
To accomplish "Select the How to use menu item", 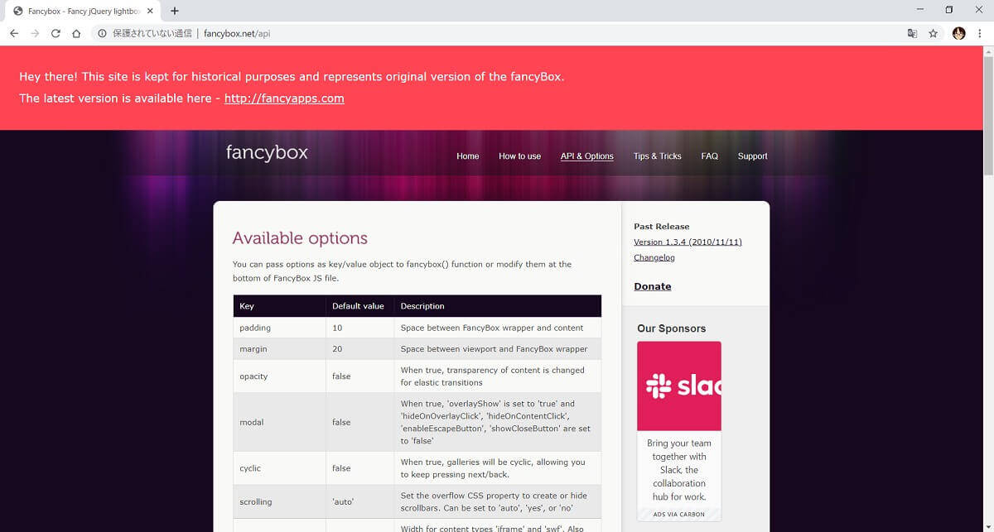I will coord(519,156).
